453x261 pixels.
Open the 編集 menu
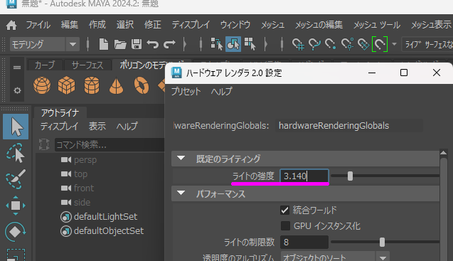pyautogui.click(x=70, y=25)
